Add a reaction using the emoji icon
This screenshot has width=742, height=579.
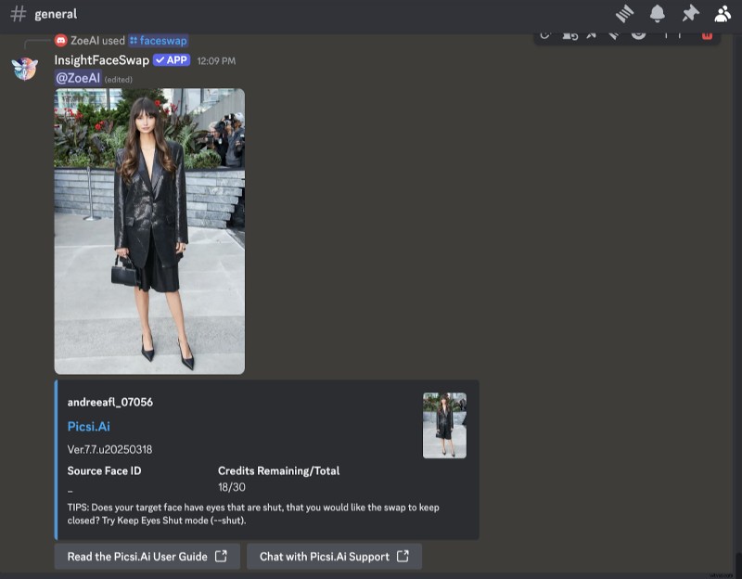pos(638,34)
